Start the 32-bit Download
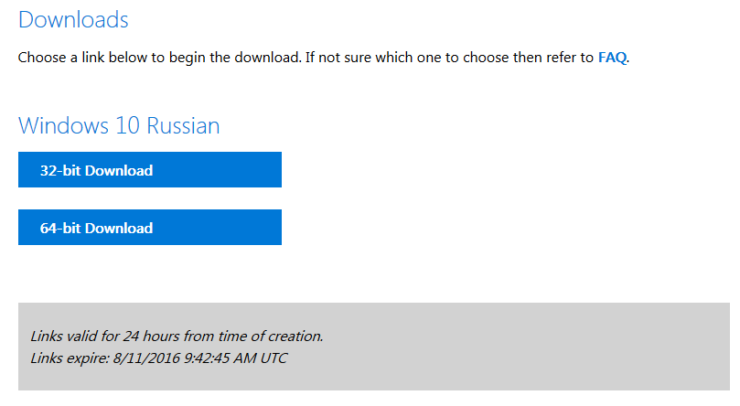The image size is (740, 406). pyautogui.click(x=149, y=170)
